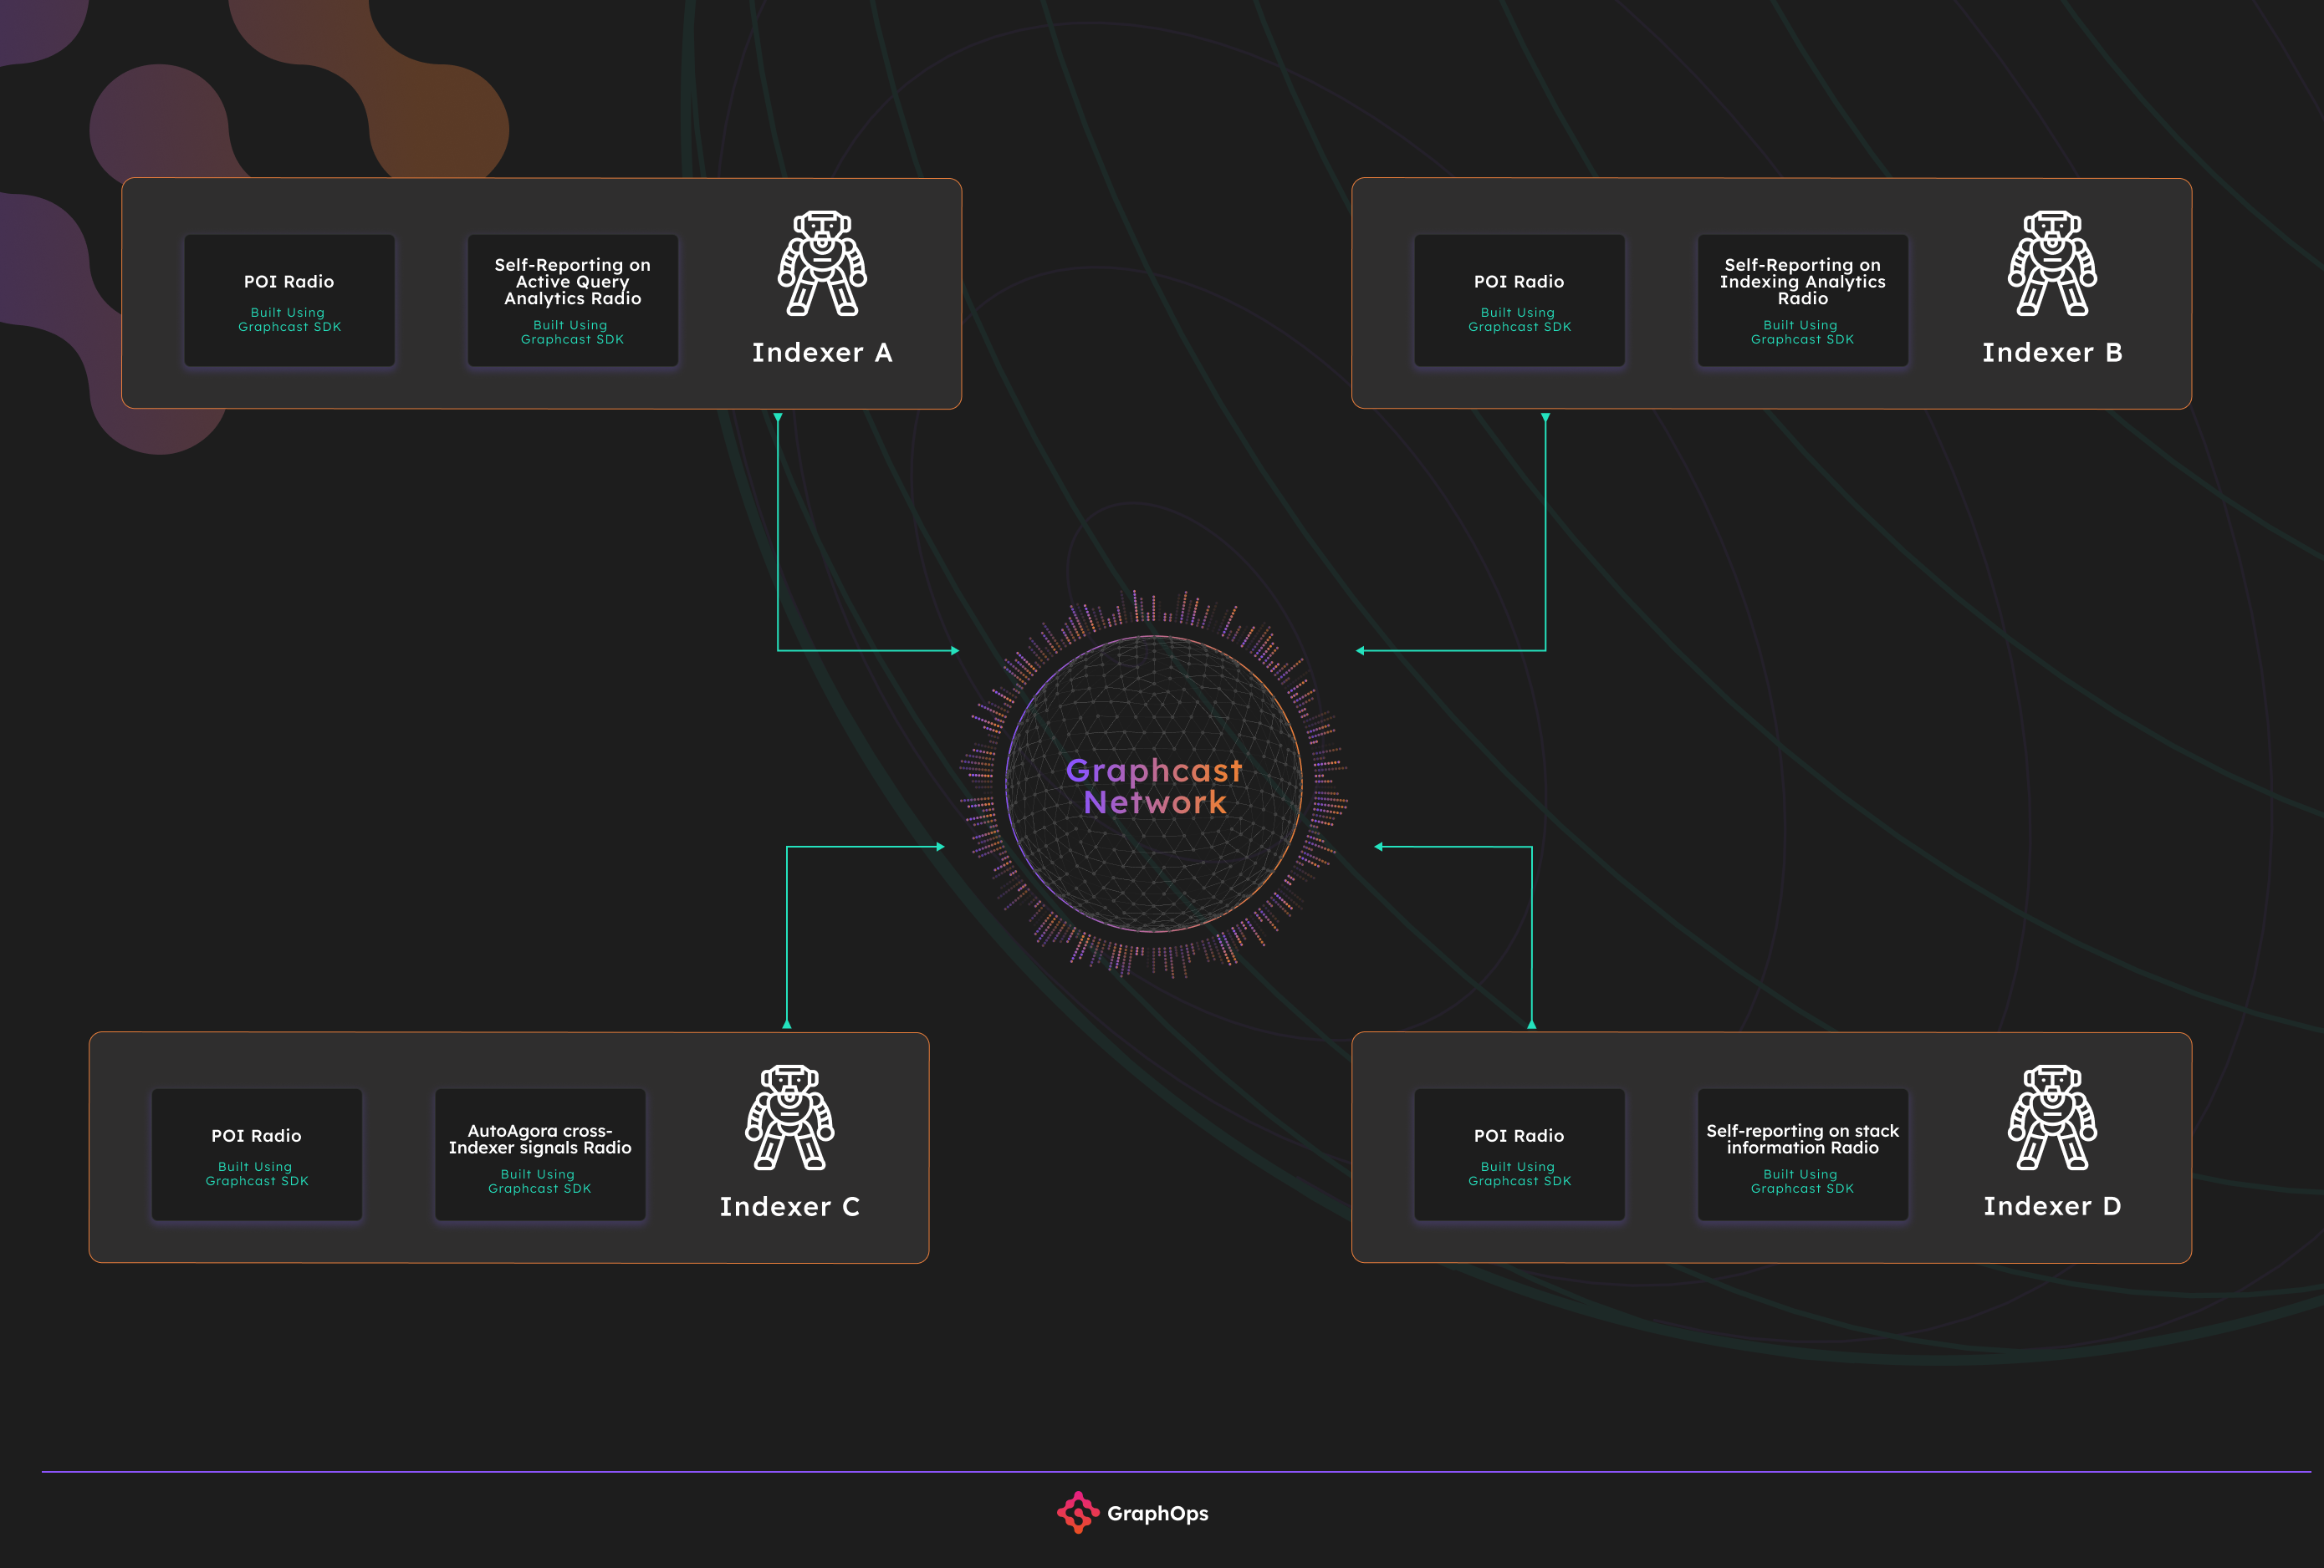2324x1568 pixels.
Task: Click the GraphOps logo icon
Action: pyautogui.click(x=1078, y=1512)
